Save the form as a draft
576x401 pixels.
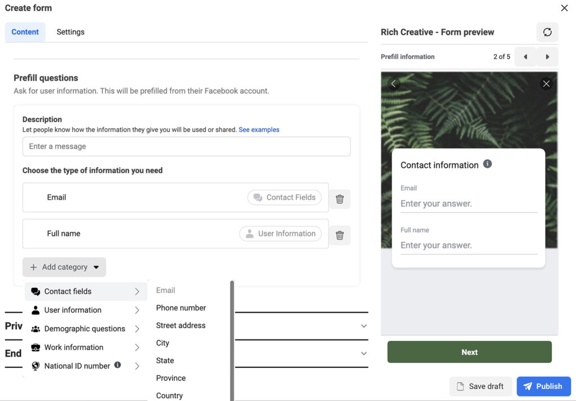pos(480,386)
